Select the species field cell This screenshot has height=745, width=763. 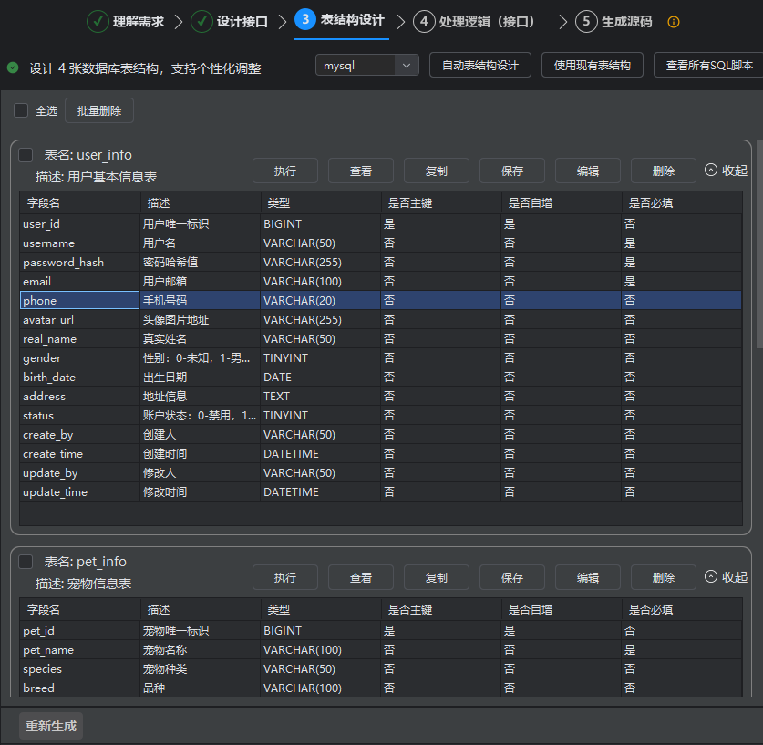80,668
